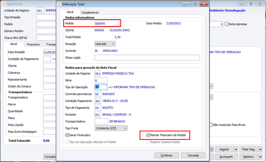The height and width of the screenshot is (162, 266).
Task: Click the Tipo Emissão field in Nota Fiscal
Action: [46, 17]
